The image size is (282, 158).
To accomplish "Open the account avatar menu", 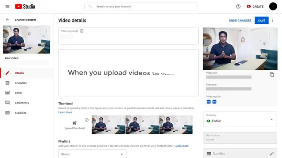I will point(273,7).
